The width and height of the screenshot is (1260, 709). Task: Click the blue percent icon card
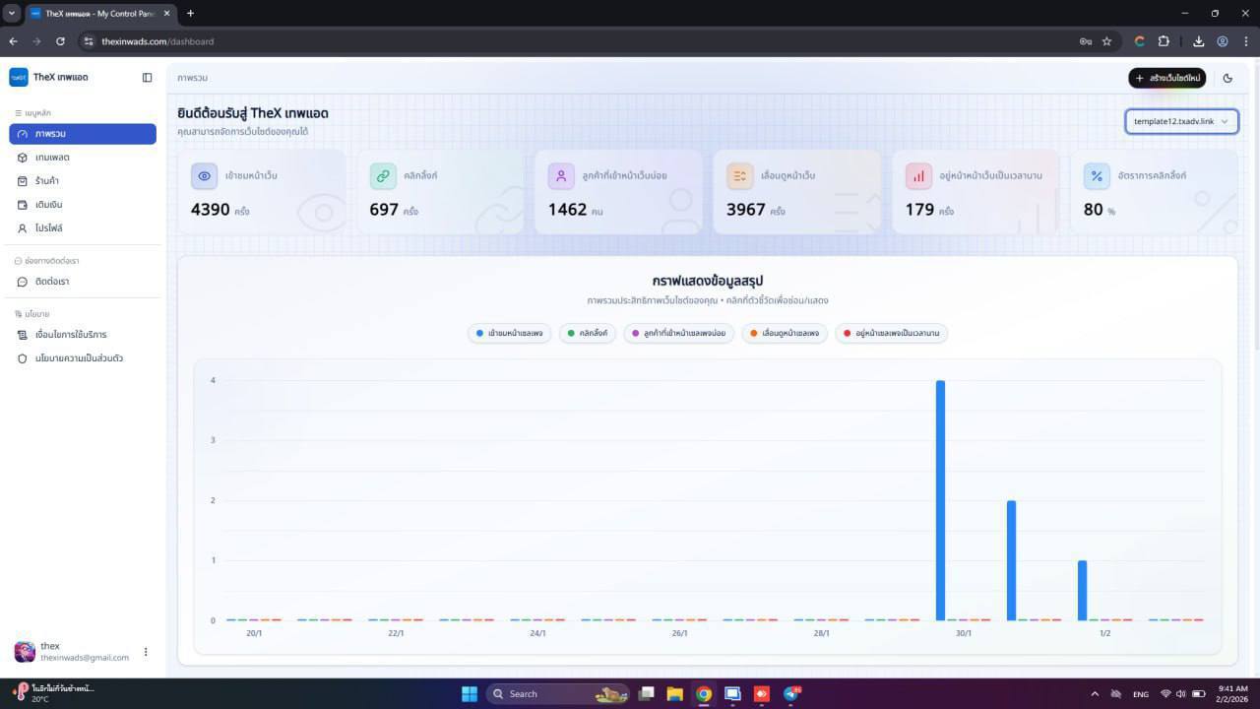[x=1097, y=176]
